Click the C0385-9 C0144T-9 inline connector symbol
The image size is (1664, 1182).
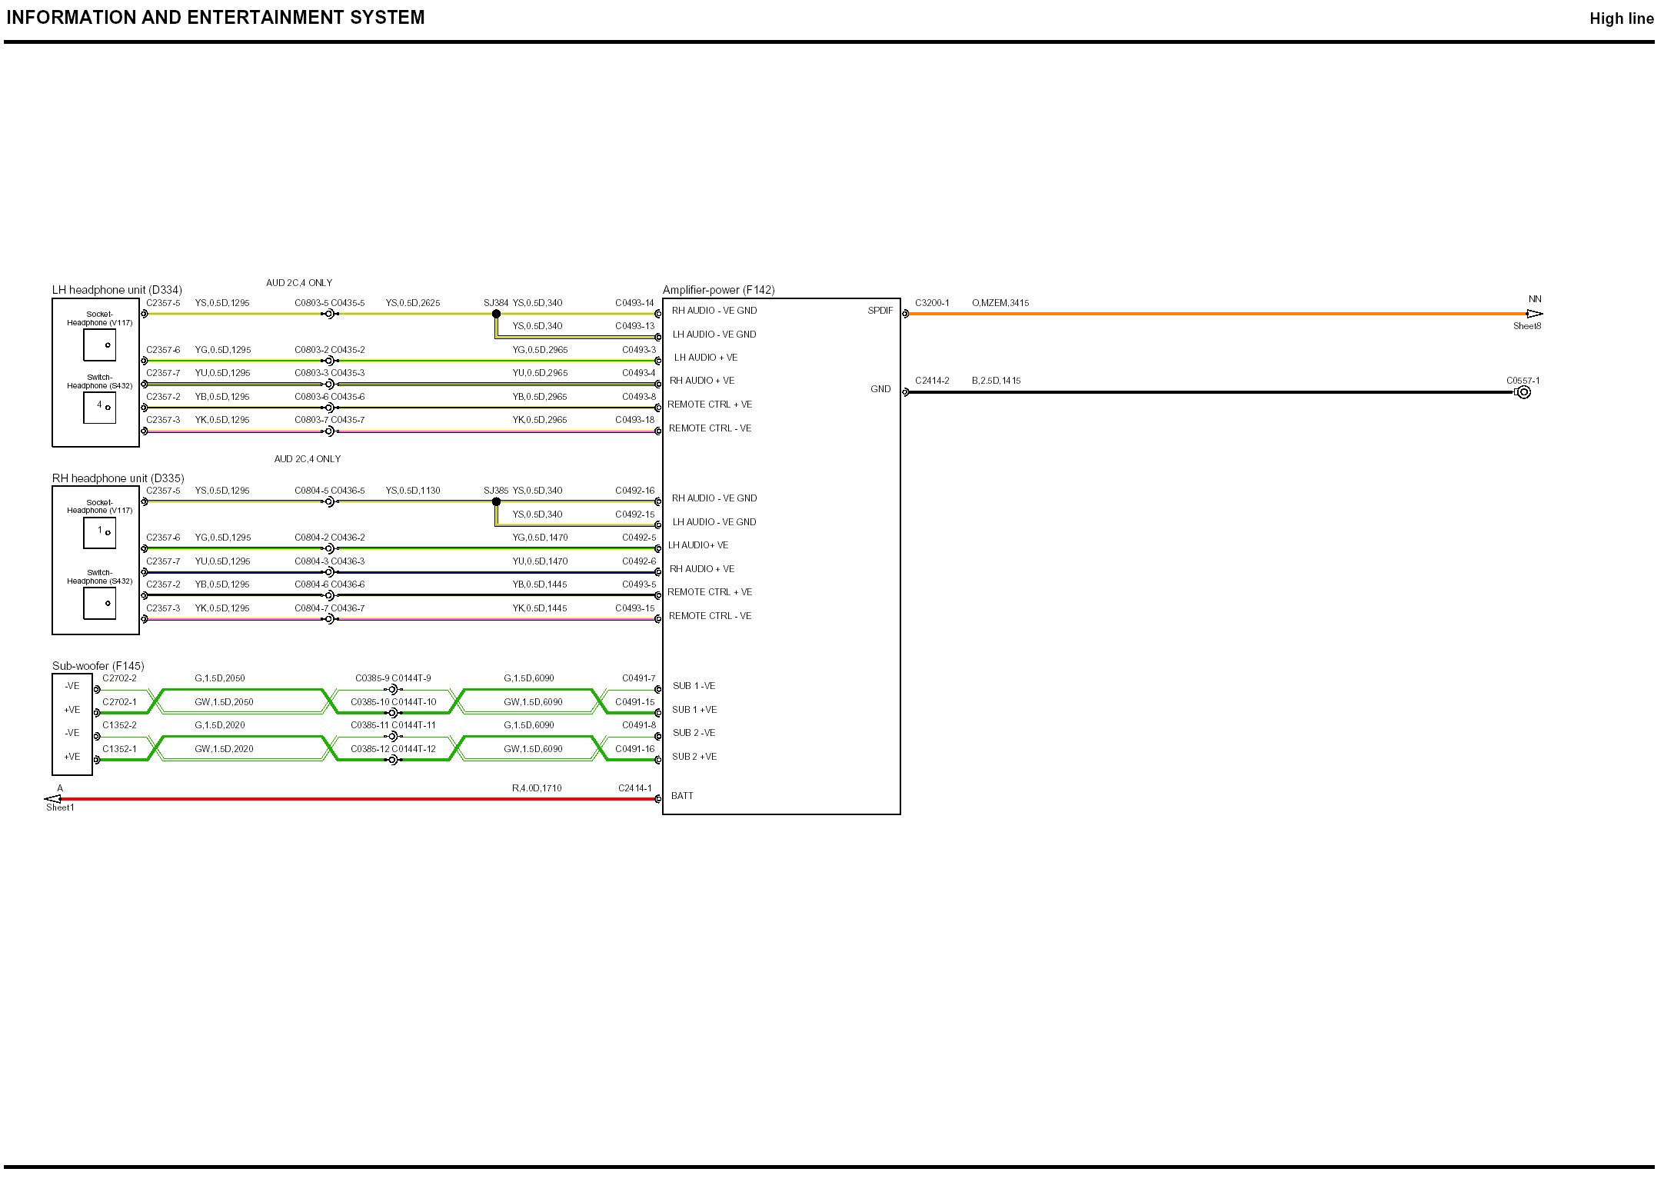(392, 689)
